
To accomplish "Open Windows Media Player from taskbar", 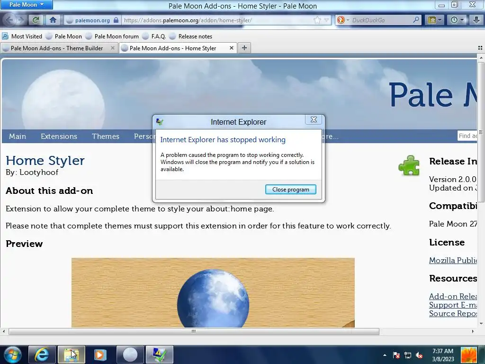I will 100,355.
